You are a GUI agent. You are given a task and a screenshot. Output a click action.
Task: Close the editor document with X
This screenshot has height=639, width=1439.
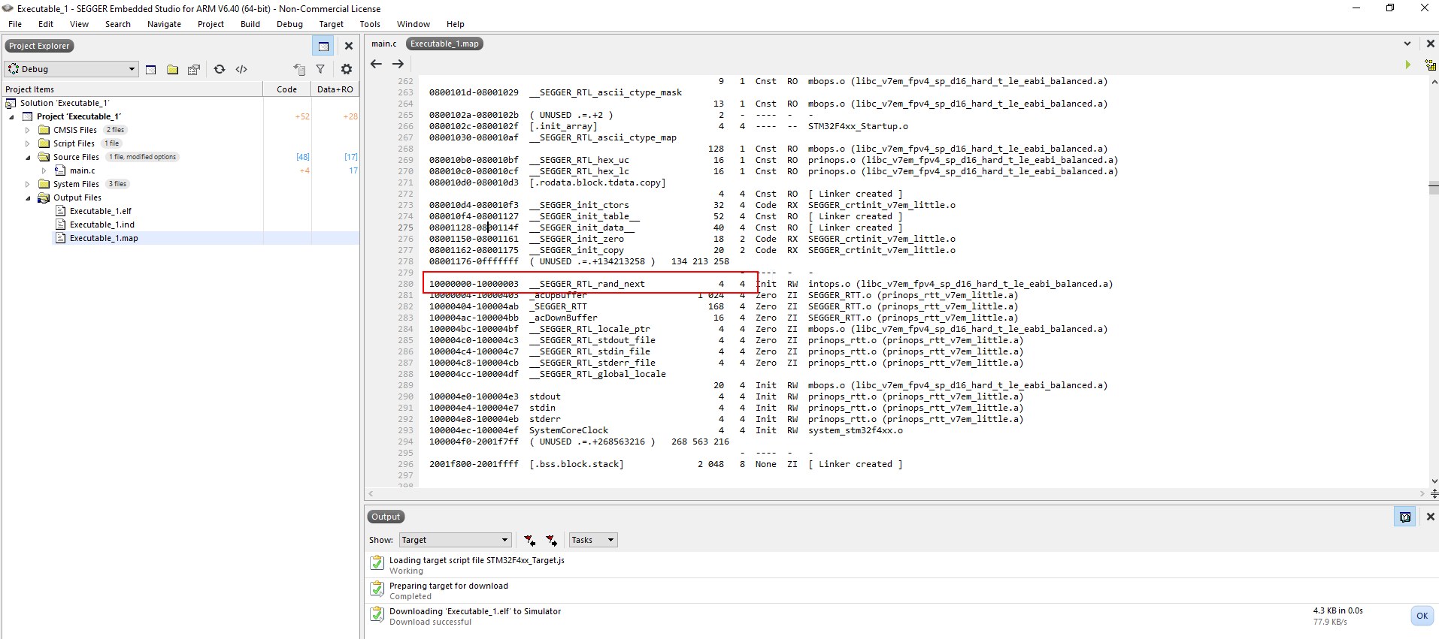point(1430,44)
